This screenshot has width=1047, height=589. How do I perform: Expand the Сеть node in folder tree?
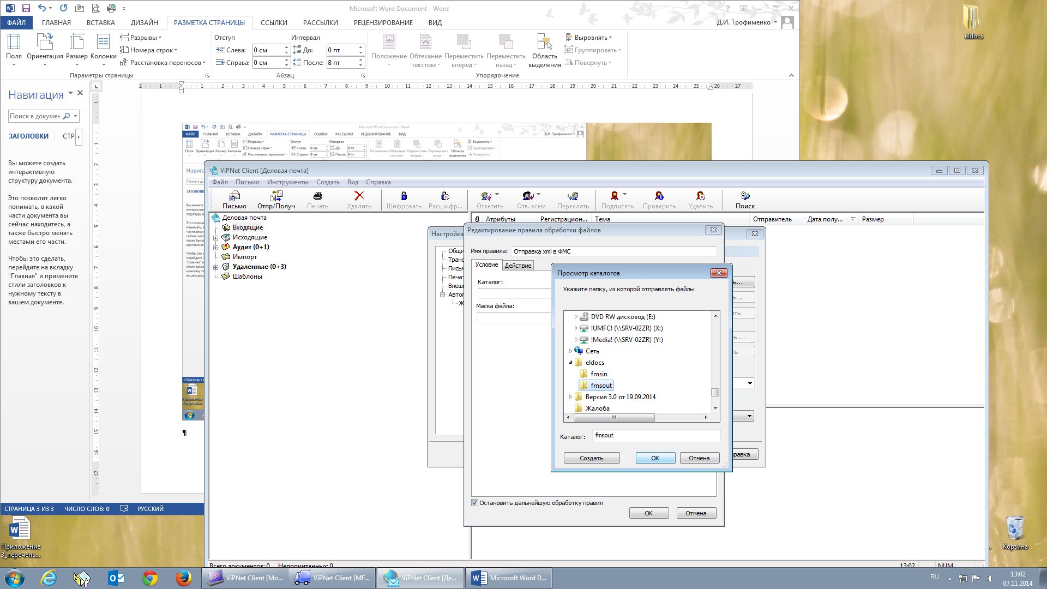click(570, 351)
